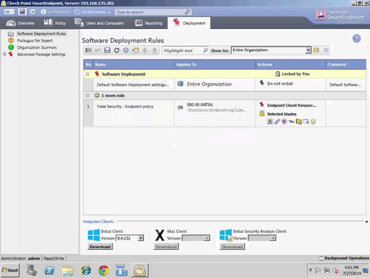This screenshot has width=370, height=278.
Task: Open the application main menu button
Action: (x=9, y=12)
